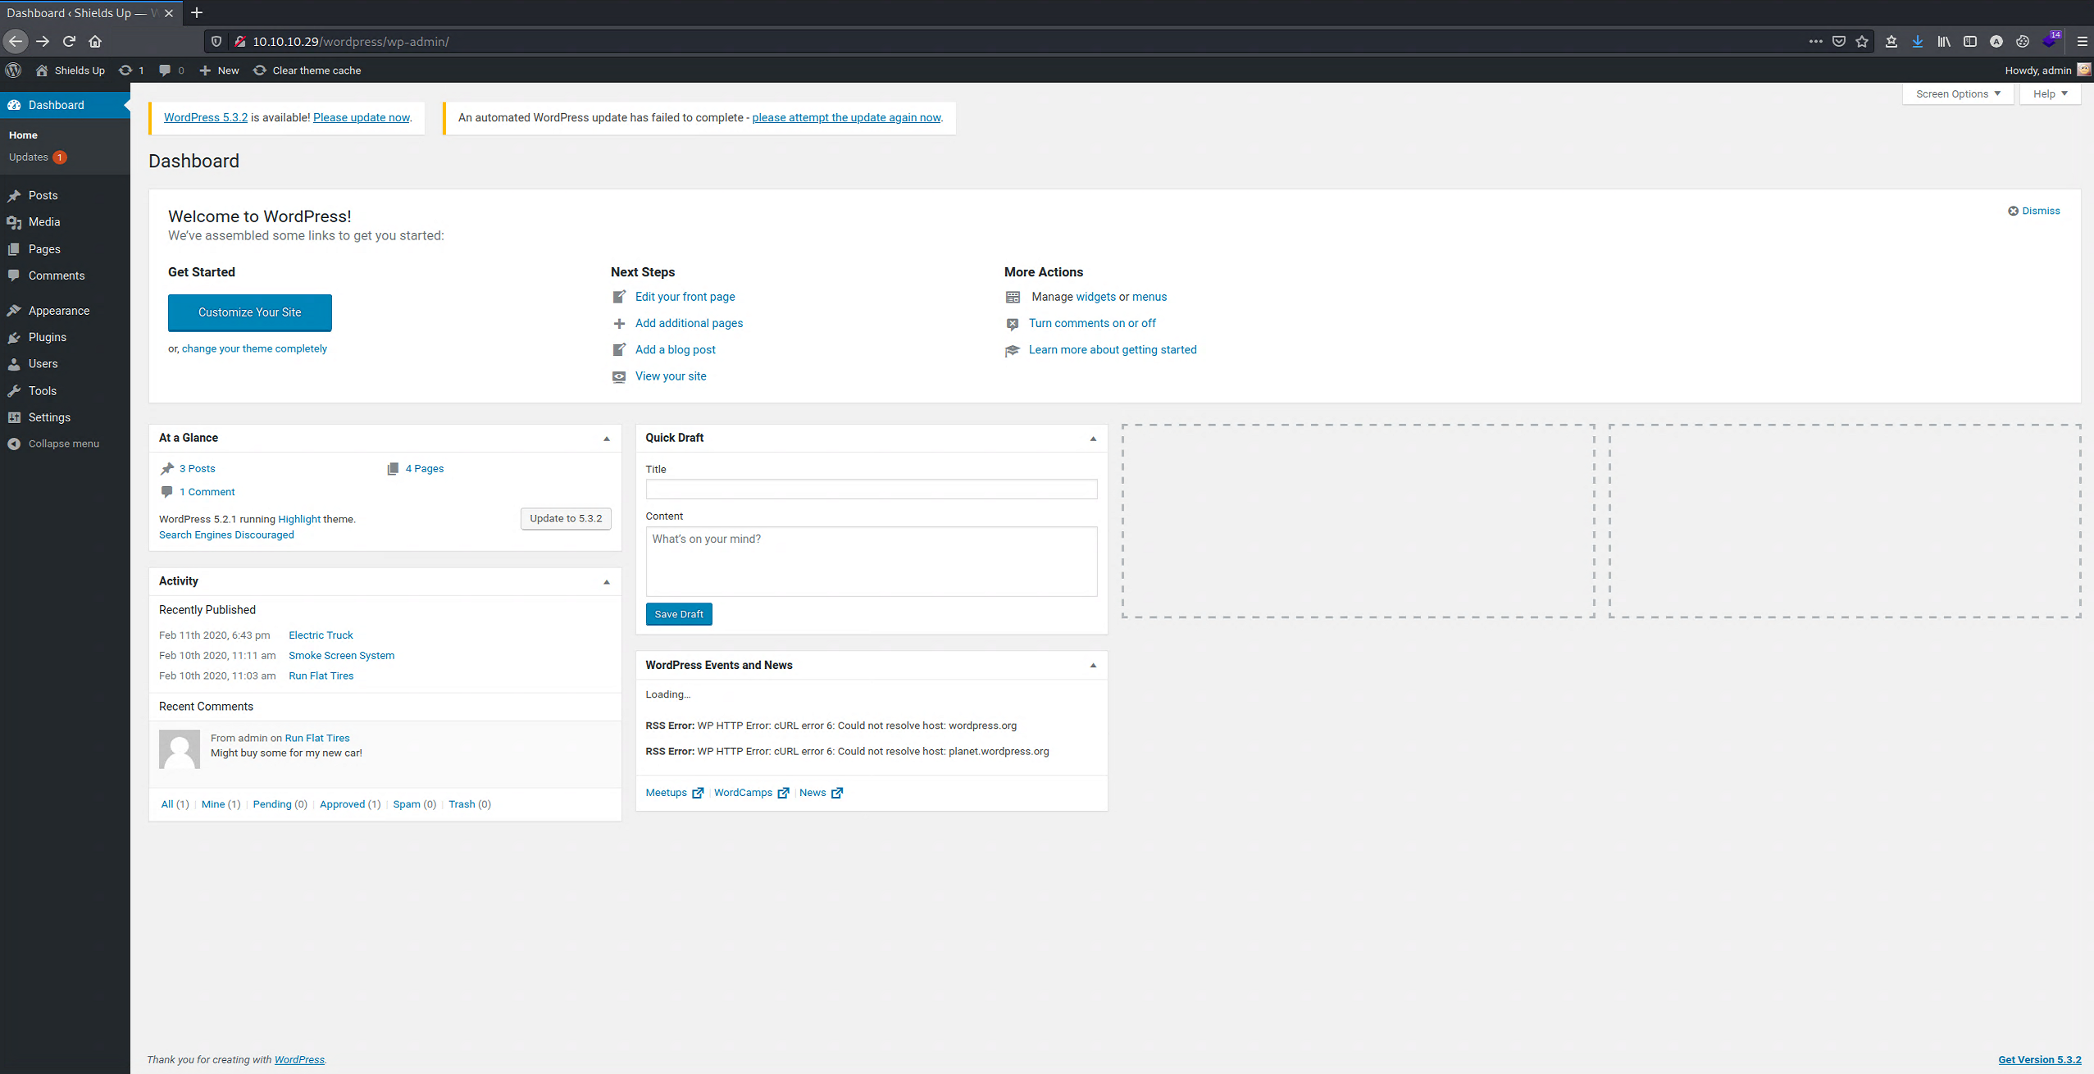The height and width of the screenshot is (1074, 2094).
Task: Collapse the At a Glance panel
Action: point(607,438)
